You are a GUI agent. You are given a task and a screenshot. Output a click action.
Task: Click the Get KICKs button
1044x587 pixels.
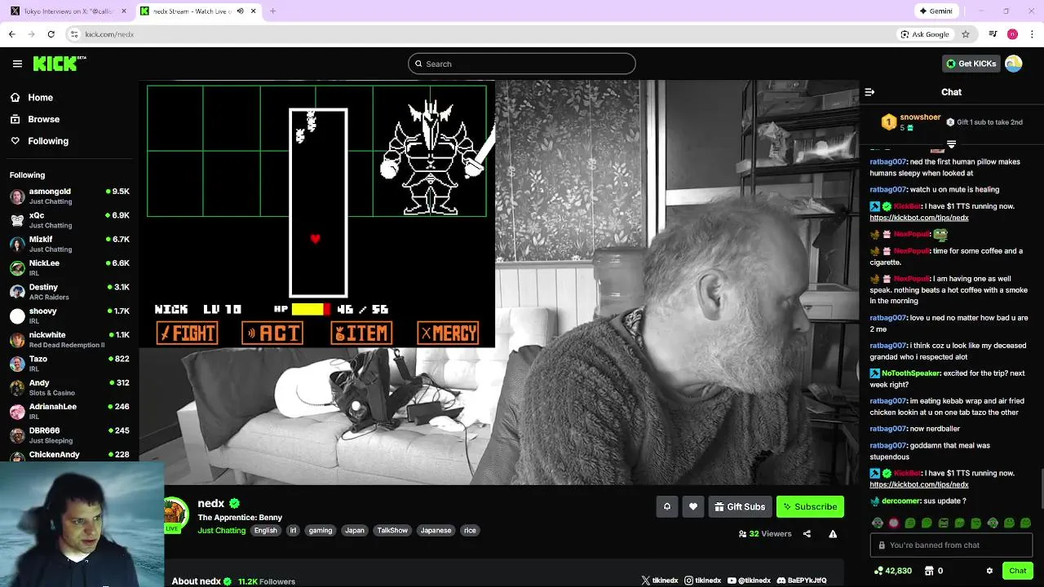[x=971, y=64]
